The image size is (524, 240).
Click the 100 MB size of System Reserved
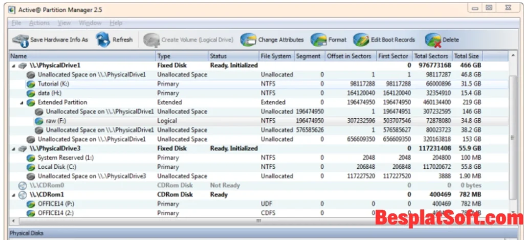(471, 158)
